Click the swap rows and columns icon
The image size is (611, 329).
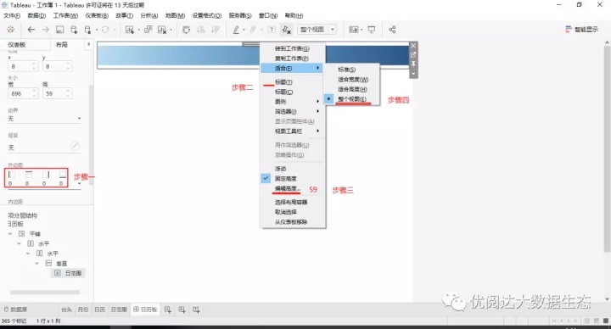[x=186, y=30]
